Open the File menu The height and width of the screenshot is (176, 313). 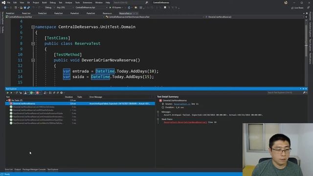pos(9,2)
